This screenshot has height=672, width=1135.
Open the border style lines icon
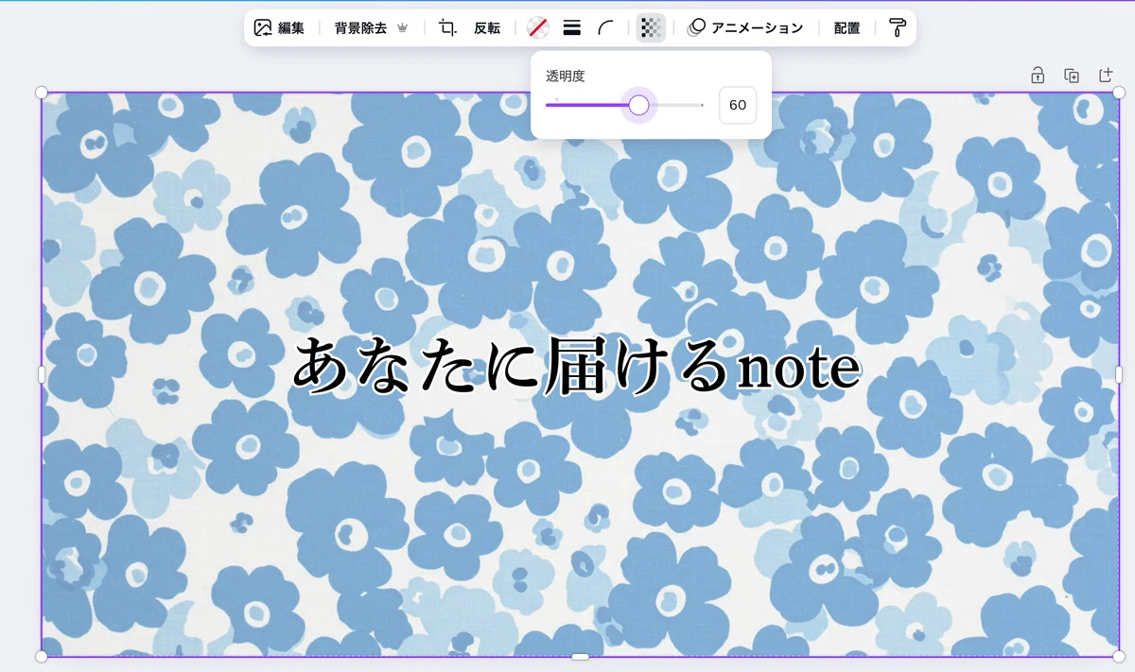click(x=571, y=28)
